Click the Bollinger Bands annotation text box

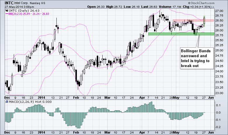[x=196, y=58]
